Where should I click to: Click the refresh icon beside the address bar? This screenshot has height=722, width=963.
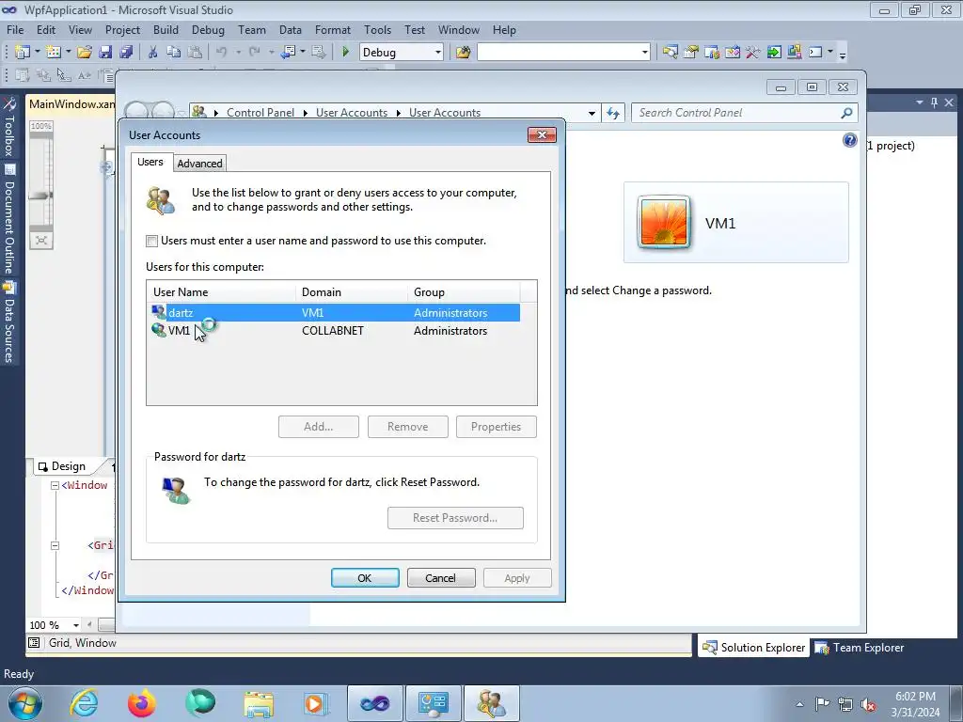coord(613,113)
